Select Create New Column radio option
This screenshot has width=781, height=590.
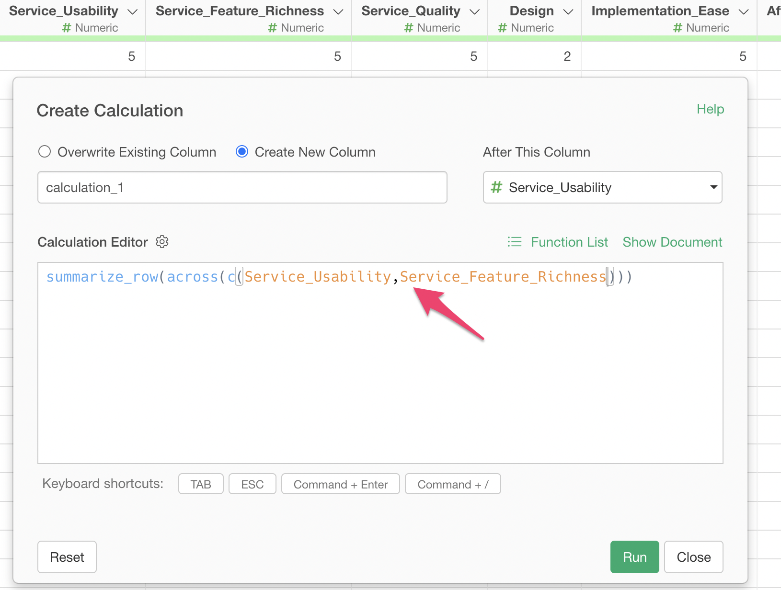point(242,152)
